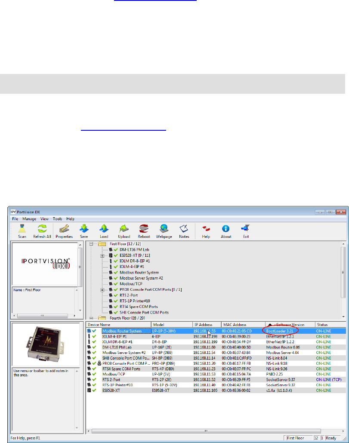The width and height of the screenshot is (349, 443).
Task: Select the IOLM-4-EIP #1 row in the device list
Action: [x=216, y=336]
